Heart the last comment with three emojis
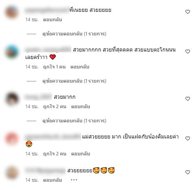This screenshot has height=190, width=194. coord(188,172)
